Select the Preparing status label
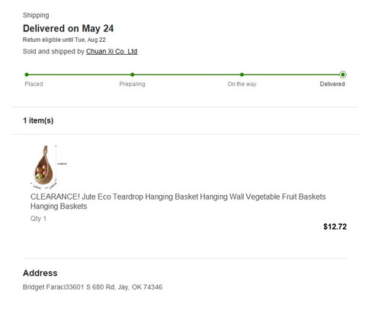 click(133, 84)
